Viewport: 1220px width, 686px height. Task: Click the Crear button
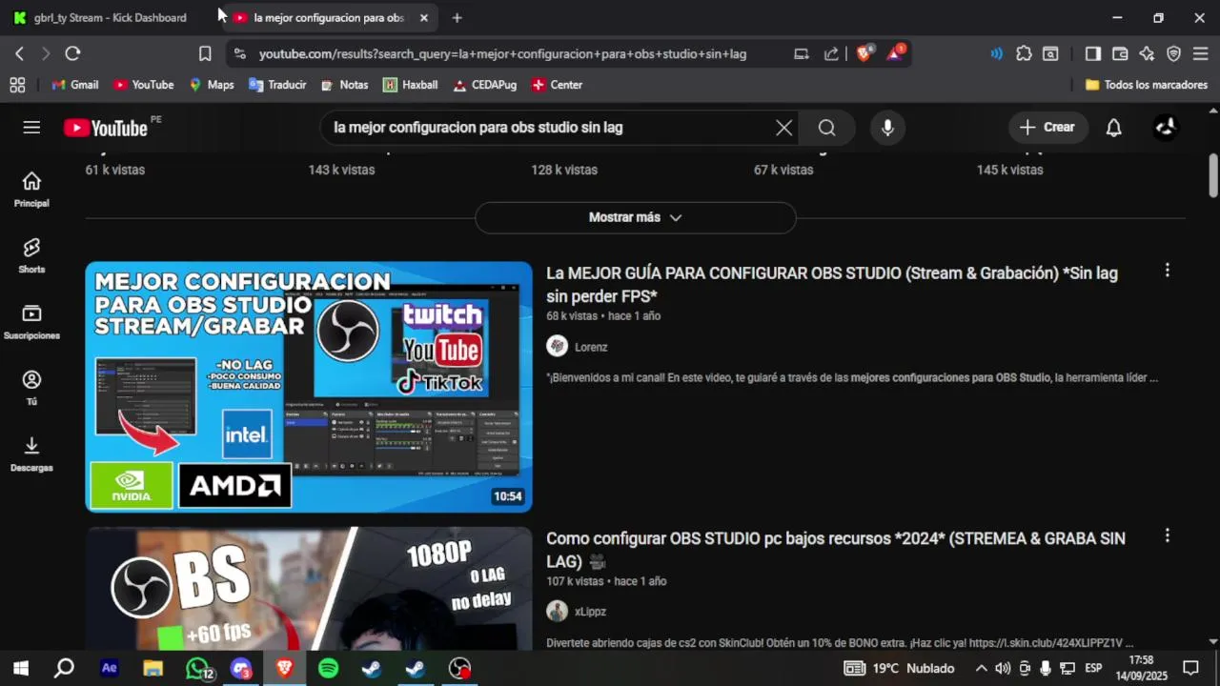click(x=1047, y=128)
